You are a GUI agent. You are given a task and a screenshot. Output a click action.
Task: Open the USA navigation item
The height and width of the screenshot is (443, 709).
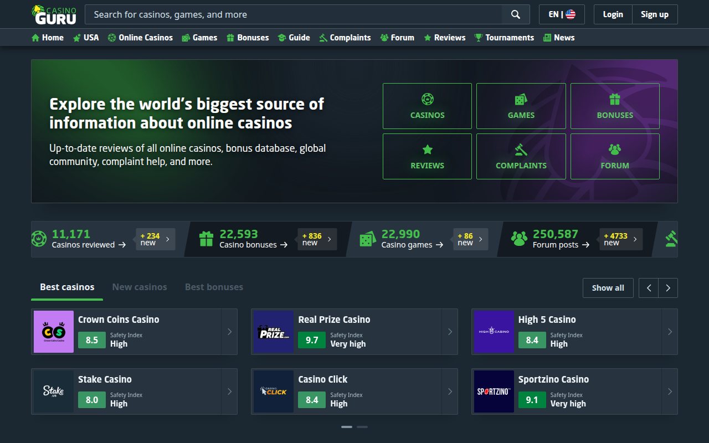pyautogui.click(x=86, y=38)
